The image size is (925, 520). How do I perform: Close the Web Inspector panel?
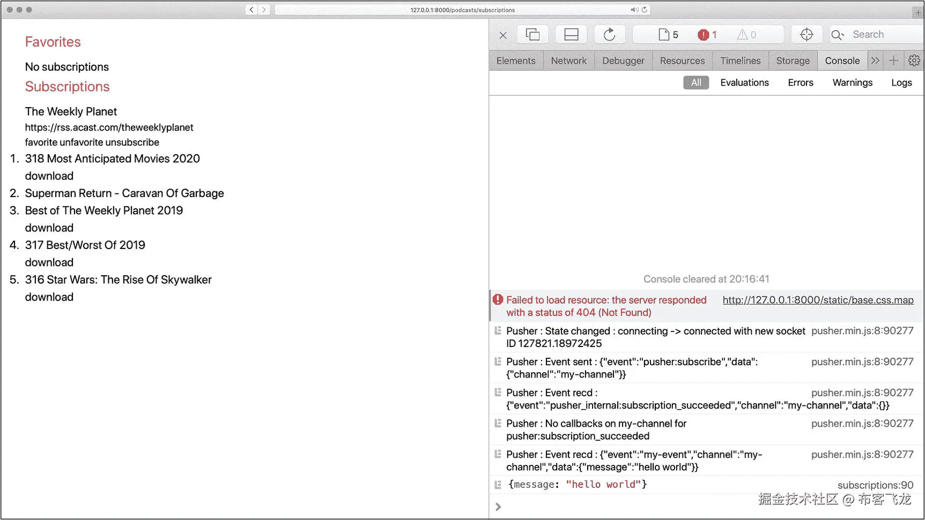pyautogui.click(x=503, y=35)
